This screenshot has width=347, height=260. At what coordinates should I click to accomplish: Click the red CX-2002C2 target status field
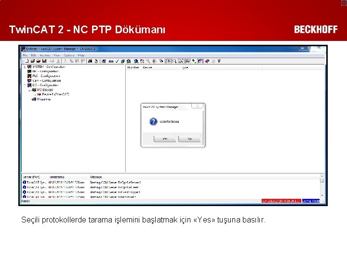281,201
